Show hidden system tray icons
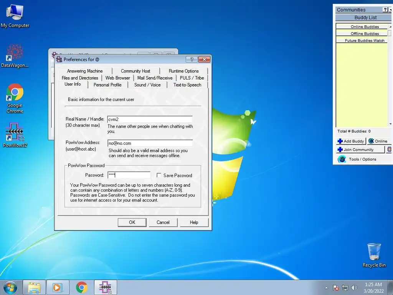Viewport: 393px width, 295px height. [x=326, y=288]
